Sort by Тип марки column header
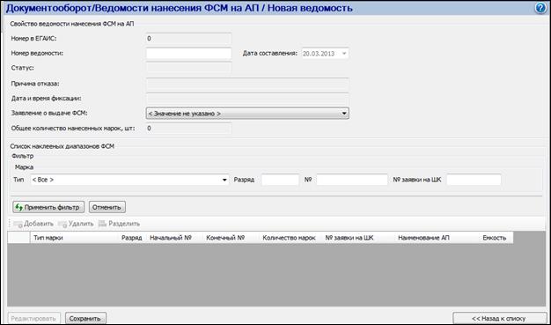This screenshot has width=551, height=325. pos(75,238)
